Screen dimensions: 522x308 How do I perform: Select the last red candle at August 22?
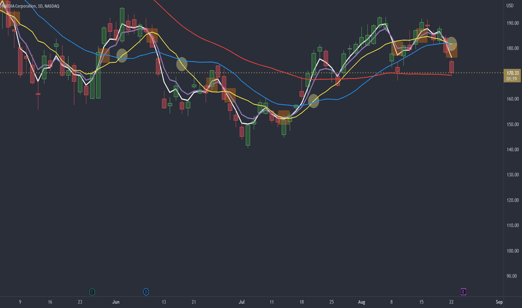pyautogui.click(x=451, y=67)
